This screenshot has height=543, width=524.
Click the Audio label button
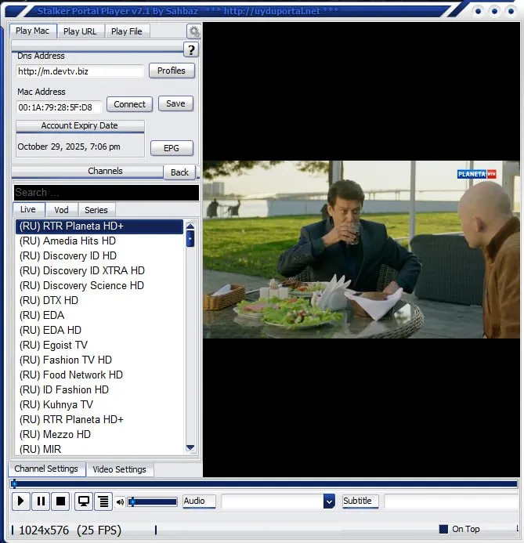coord(199,501)
